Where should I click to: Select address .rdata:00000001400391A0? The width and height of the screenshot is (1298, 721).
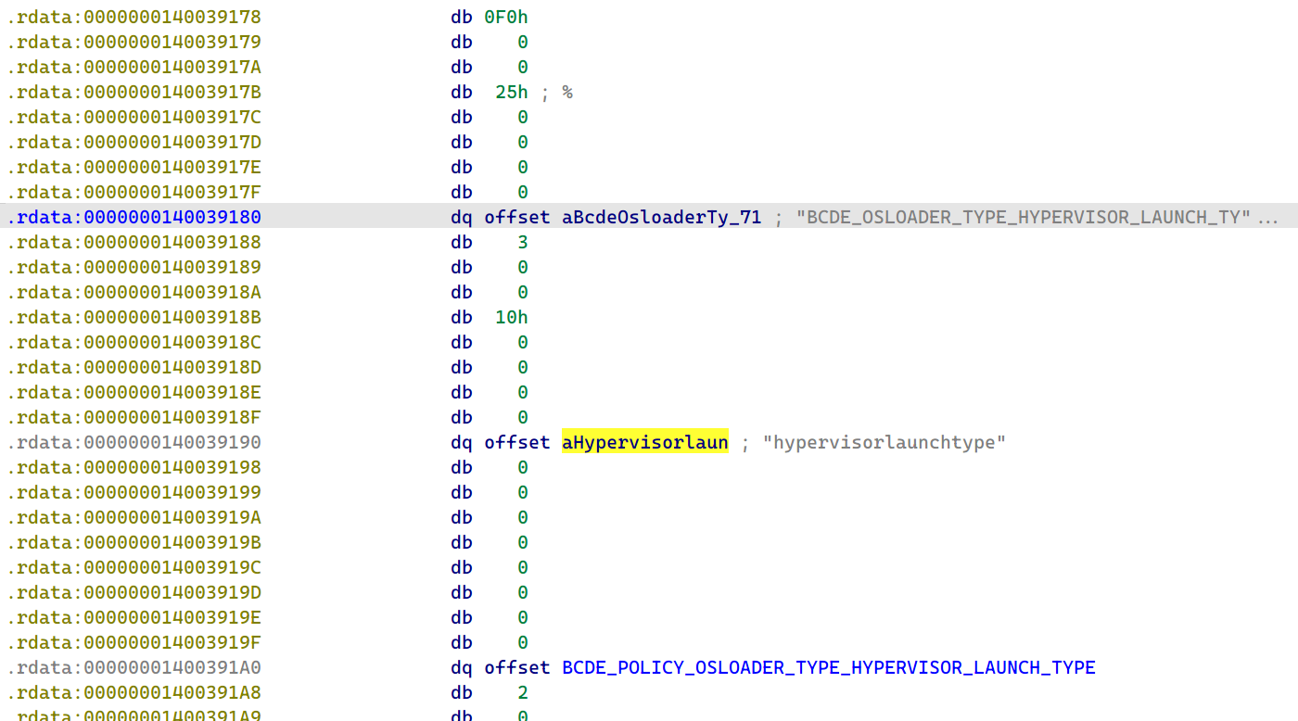134,667
